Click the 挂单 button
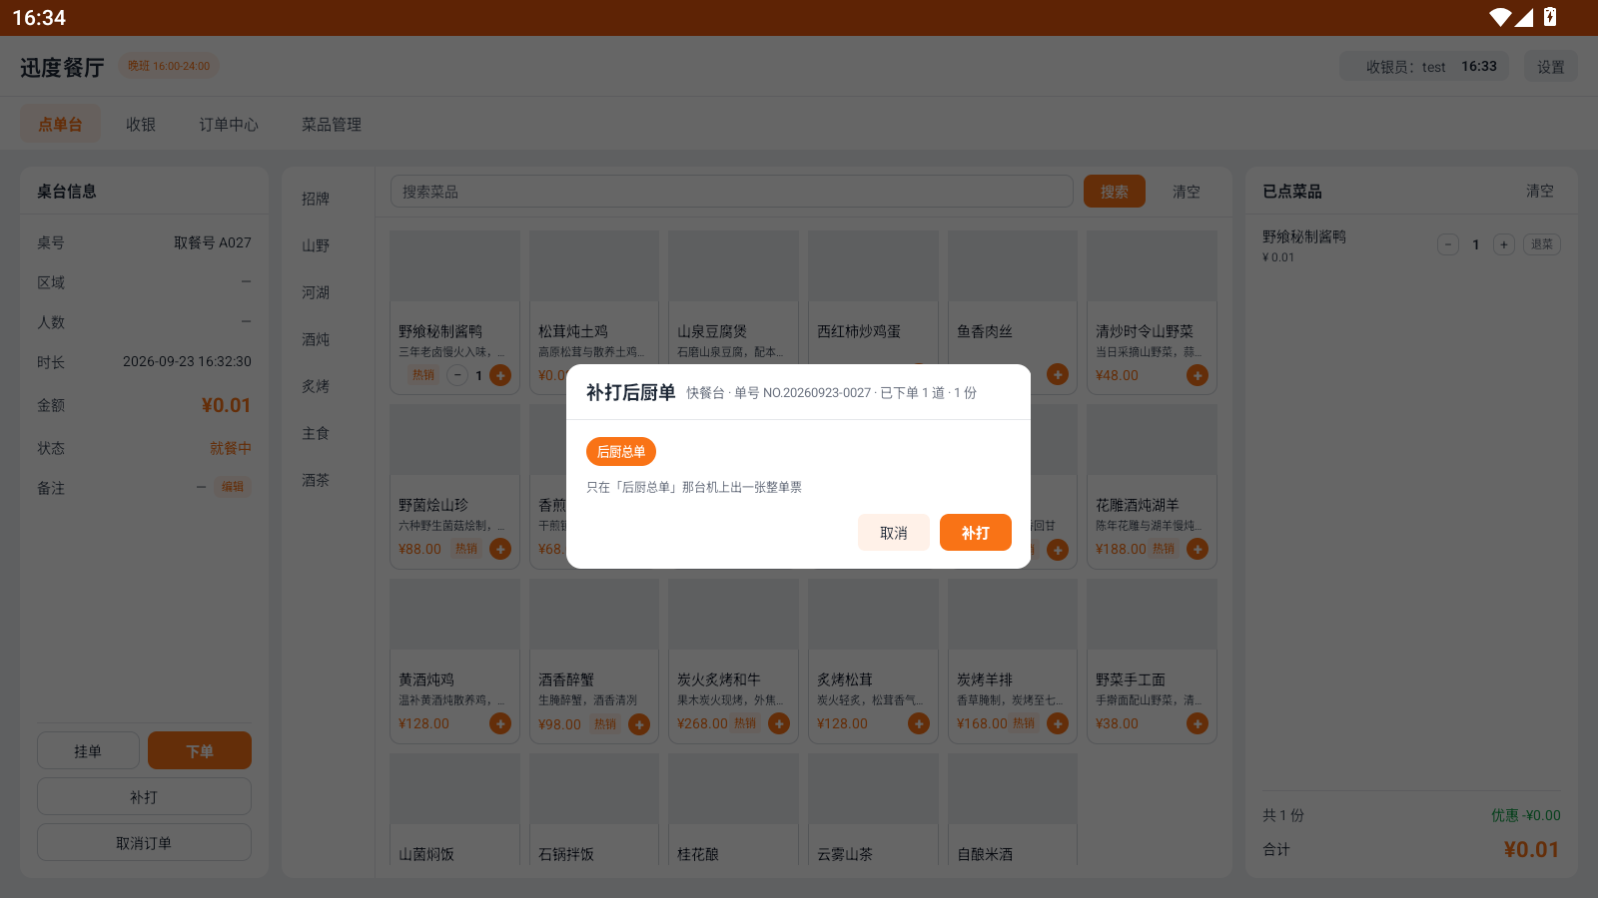This screenshot has width=1598, height=898. [88, 751]
